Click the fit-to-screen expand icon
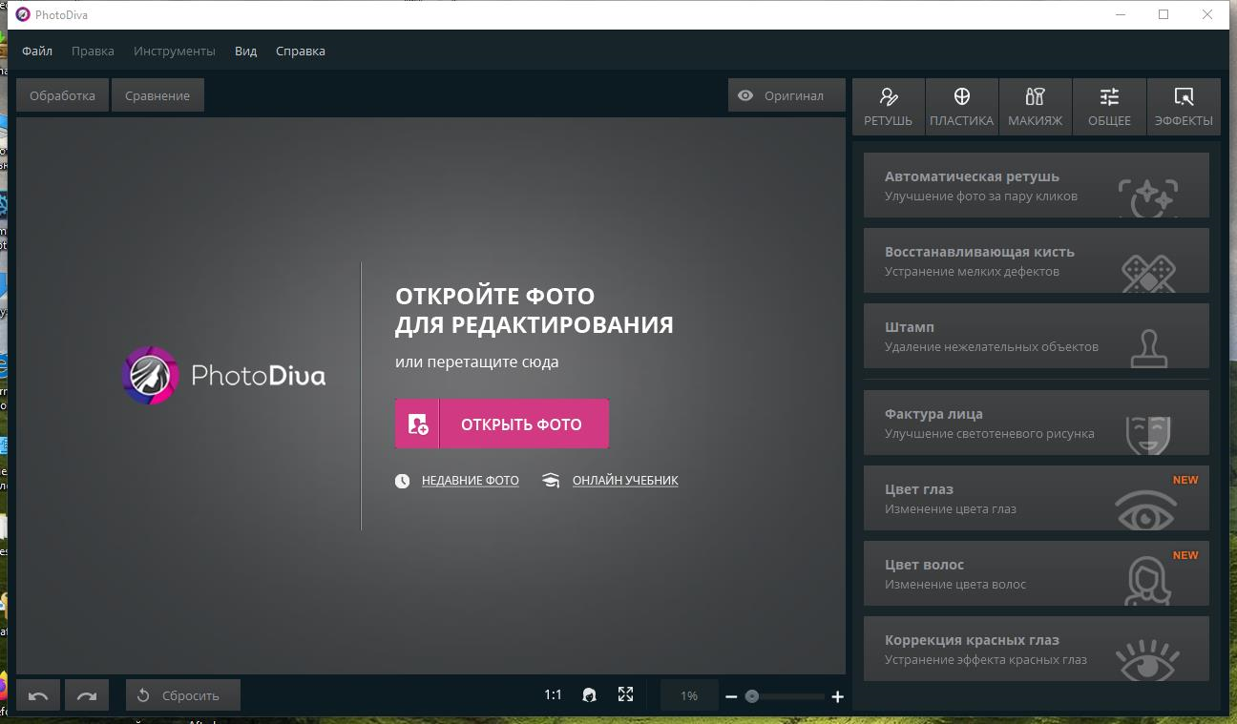Screen dimensions: 1237x724 point(625,695)
